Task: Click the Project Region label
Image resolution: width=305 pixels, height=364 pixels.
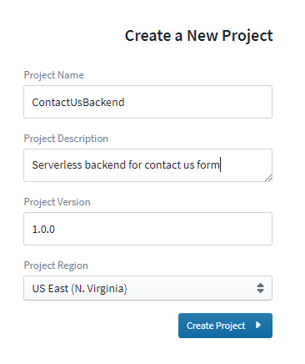Action: [56, 265]
